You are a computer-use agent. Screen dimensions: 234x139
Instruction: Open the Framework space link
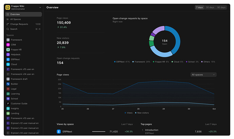(16, 40)
